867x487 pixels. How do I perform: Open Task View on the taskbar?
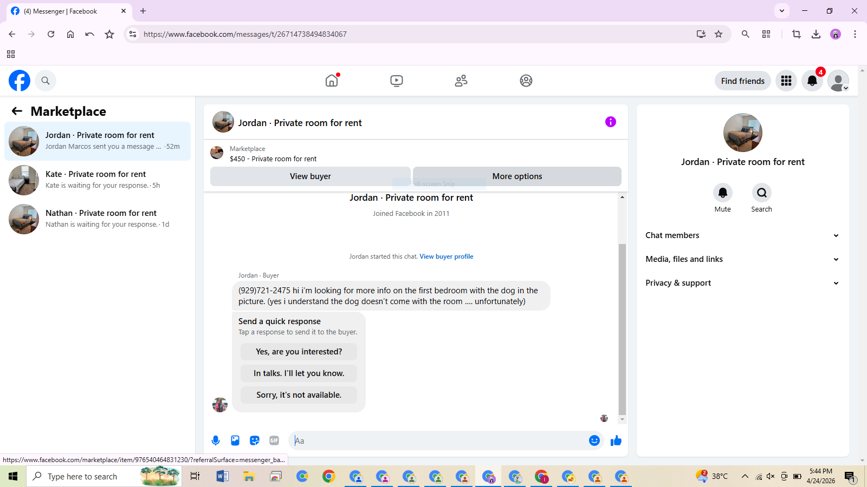click(x=195, y=476)
